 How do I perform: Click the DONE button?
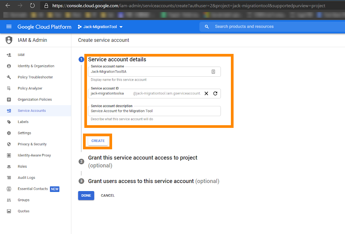tap(86, 196)
